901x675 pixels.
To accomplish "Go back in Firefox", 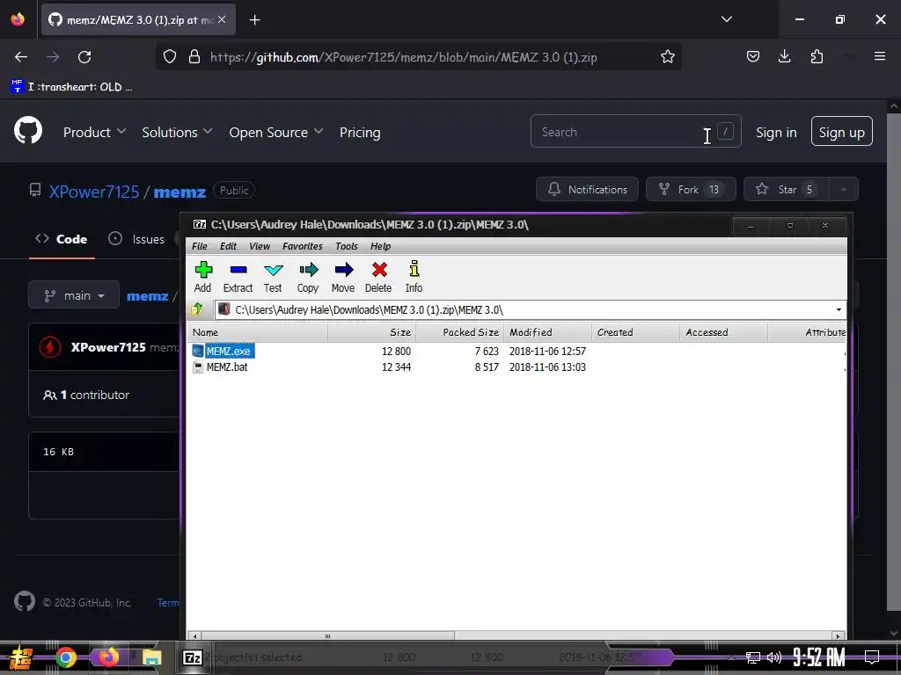I will (x=21, y=57).
